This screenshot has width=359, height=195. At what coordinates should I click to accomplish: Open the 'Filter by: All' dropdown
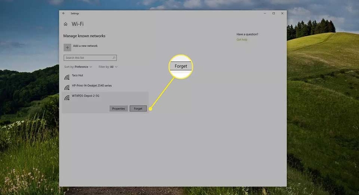pyautogui.click(x=108, y=67)
